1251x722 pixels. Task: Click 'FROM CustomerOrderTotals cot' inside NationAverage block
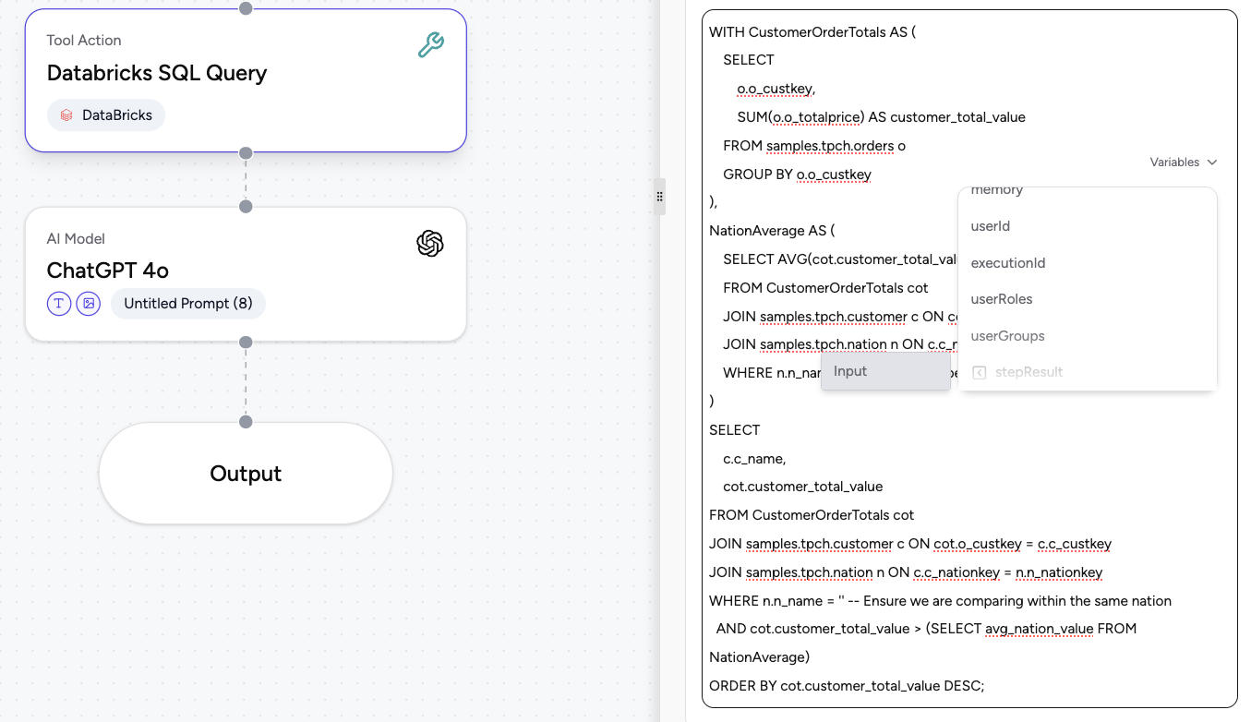pos(825,288)
